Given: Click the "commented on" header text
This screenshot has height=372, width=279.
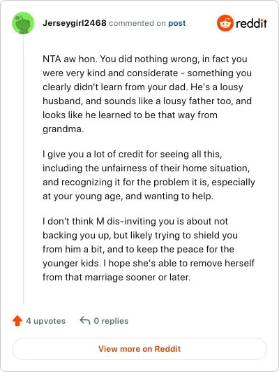Looking at the screenshot, I should pyautogui.click(x=137, y=23).
